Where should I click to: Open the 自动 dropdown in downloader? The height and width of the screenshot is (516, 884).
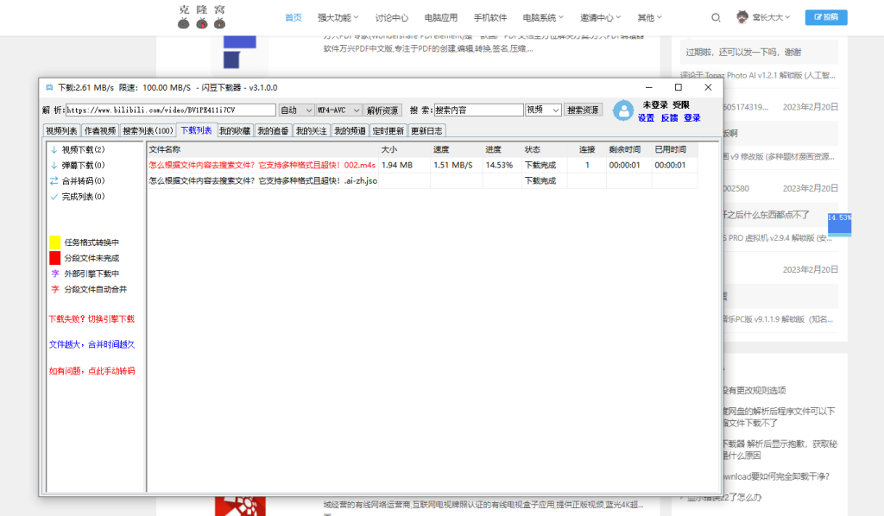296,110
